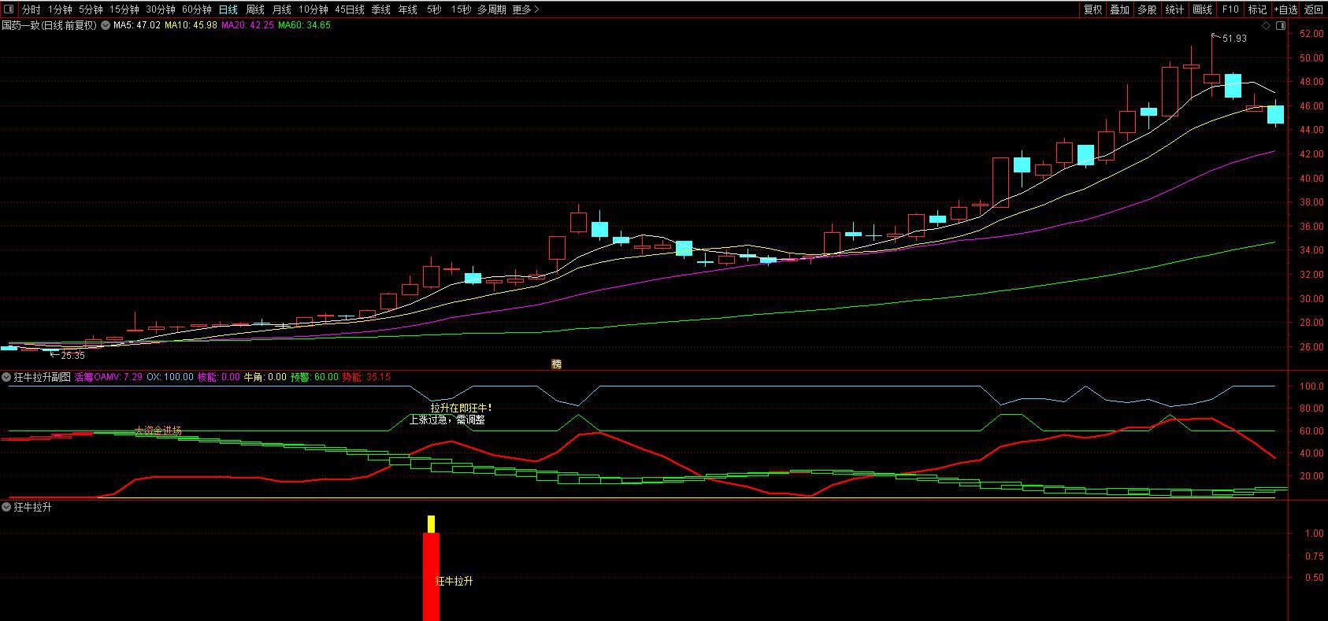Select the 60分钟 period tab
The image size is (1328, 621).
[x=197, y=9]
